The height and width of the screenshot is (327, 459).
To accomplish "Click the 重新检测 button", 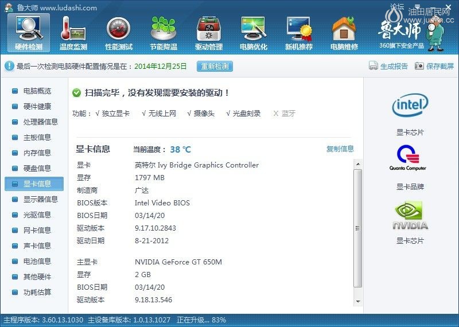I will coord(215,66).
